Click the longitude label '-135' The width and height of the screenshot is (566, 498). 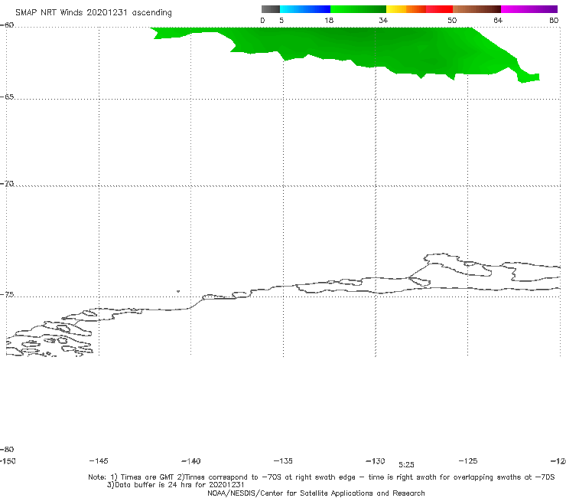[x=283, y=461]
